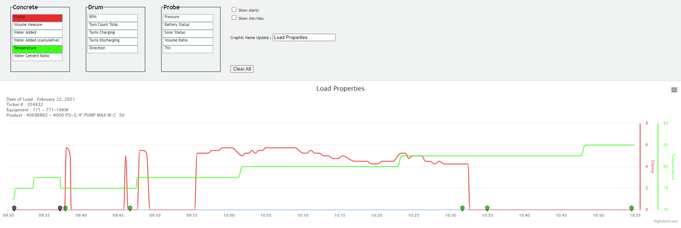
Task: Select the green marker near 09:46
Action: pyautogui.click(x=130, y=208)
